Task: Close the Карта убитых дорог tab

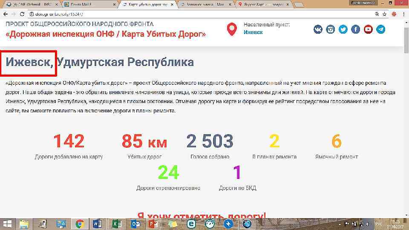Action: (172, 4)
